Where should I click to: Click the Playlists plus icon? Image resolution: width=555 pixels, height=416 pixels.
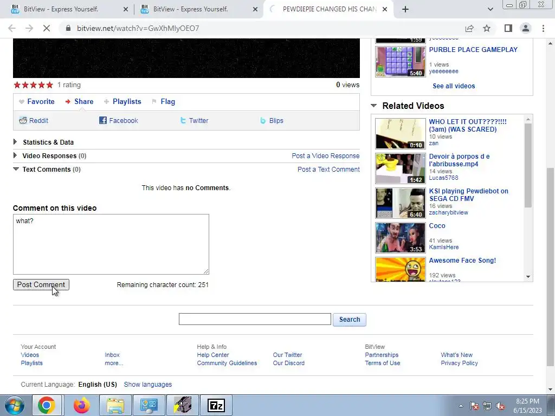coord(106,101)
